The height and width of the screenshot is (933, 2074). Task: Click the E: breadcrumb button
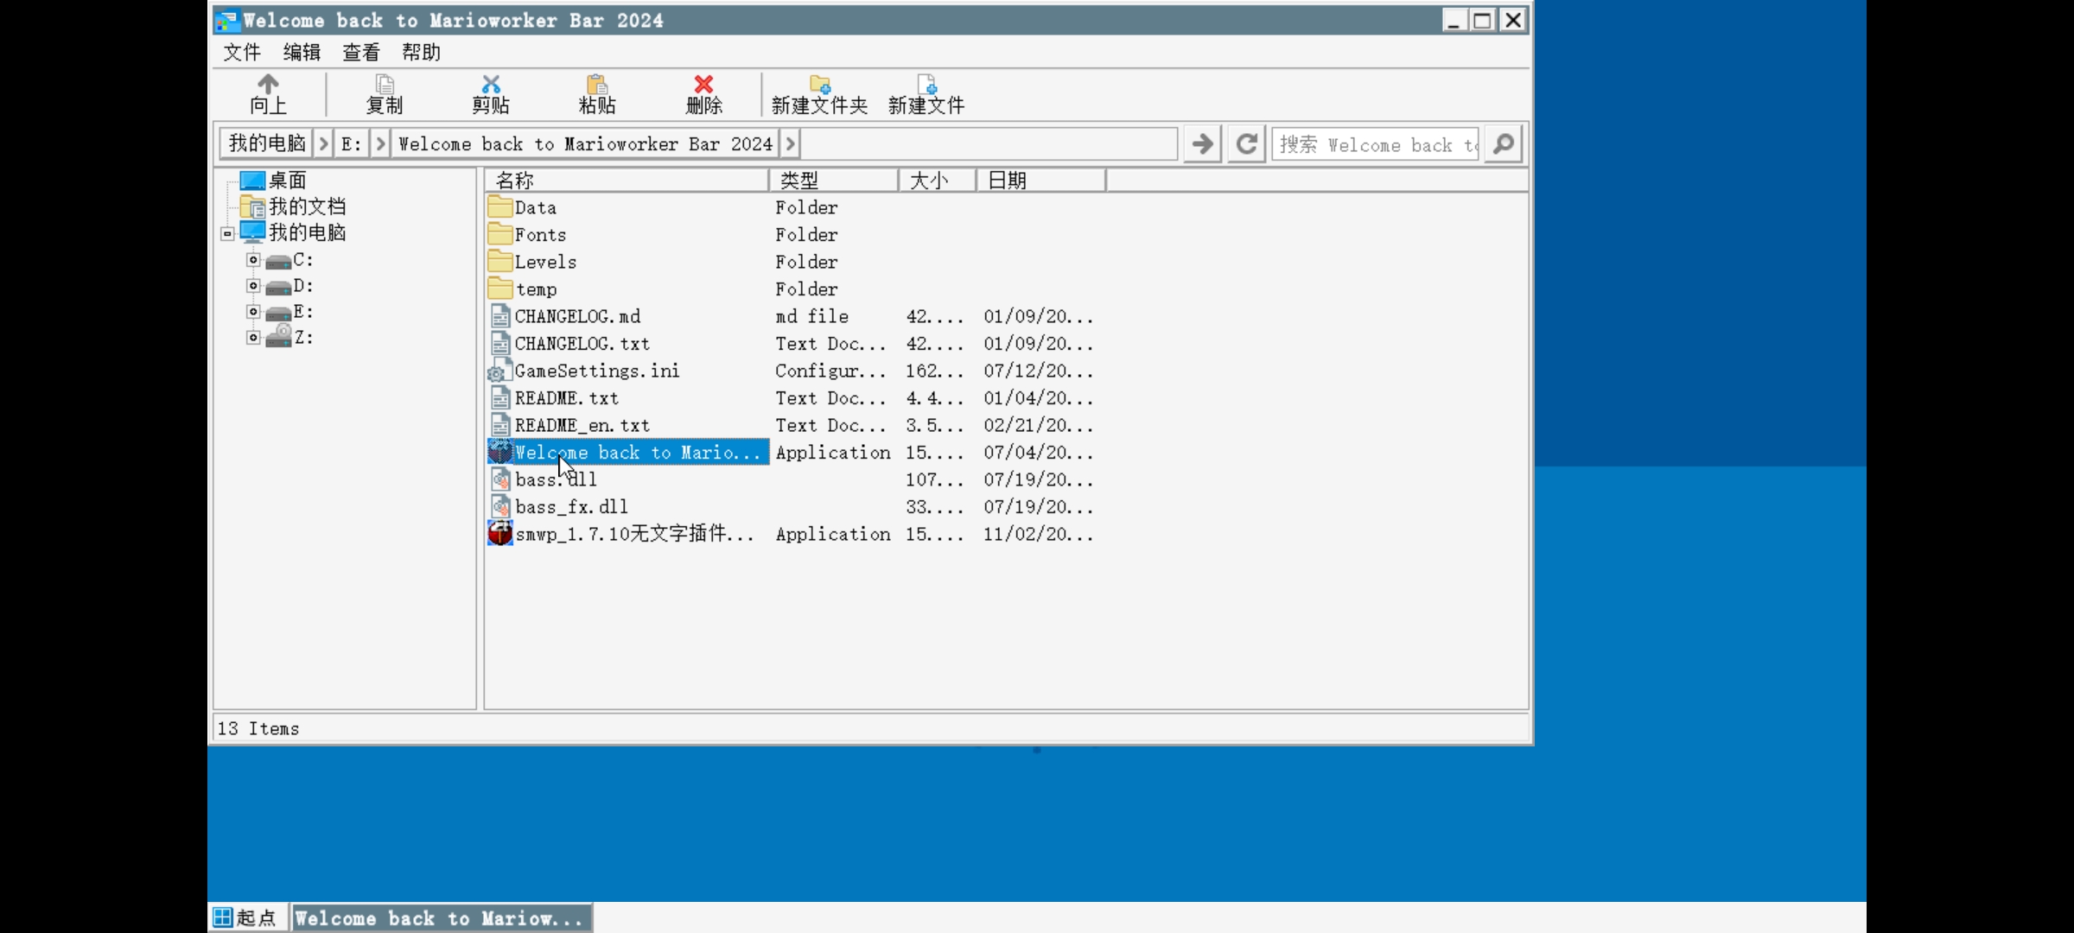pyautogui.click(x=352, y=143)
